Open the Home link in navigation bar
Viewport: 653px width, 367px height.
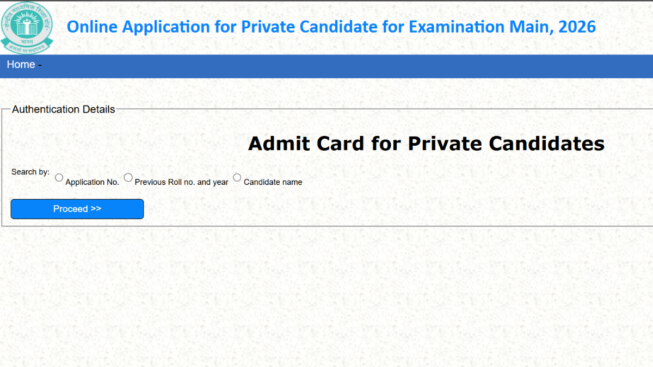pos(21,65)
